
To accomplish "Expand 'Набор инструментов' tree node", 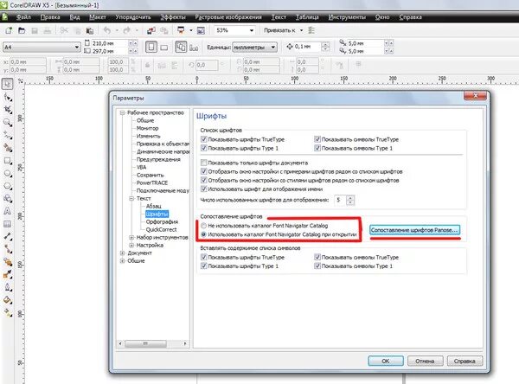I will tap(131, 237).
